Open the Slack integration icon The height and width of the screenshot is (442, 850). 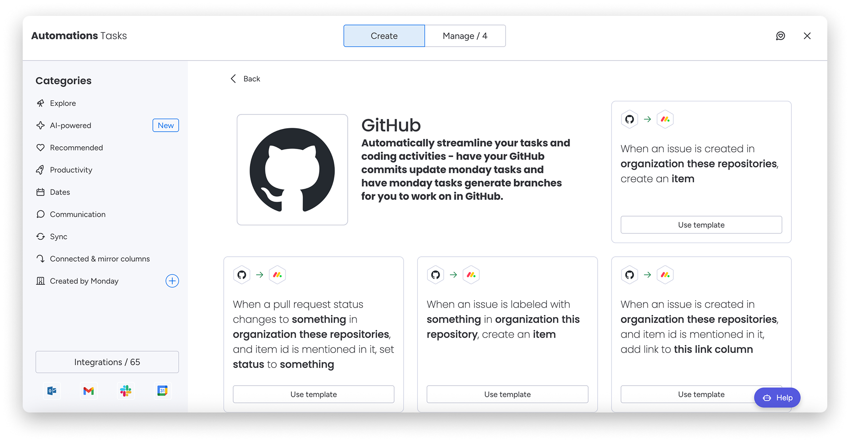pyautogui.click(x=125, y=391)
